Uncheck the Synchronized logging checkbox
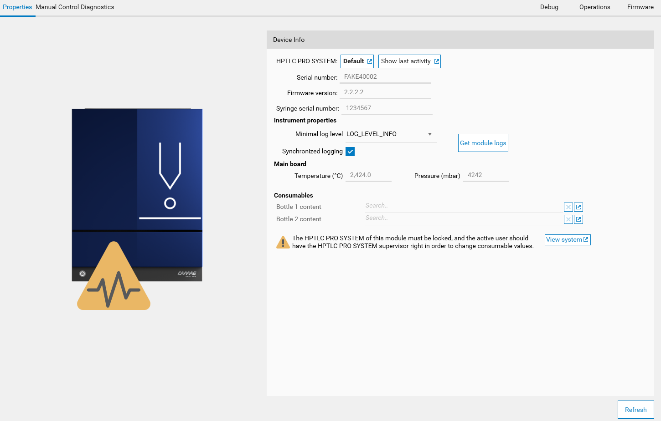 click(x=350, y=152)
